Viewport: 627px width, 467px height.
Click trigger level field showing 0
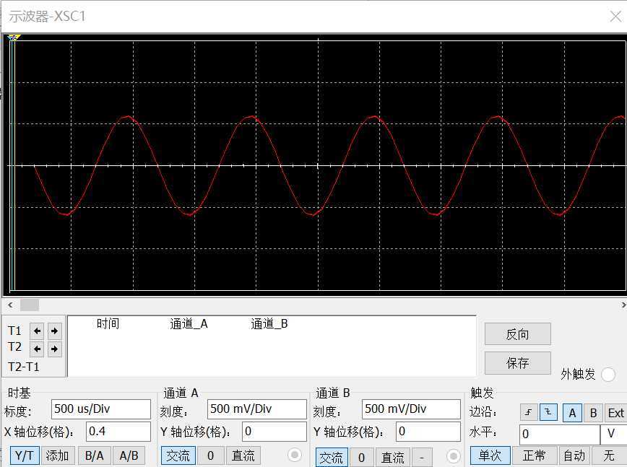560,435
